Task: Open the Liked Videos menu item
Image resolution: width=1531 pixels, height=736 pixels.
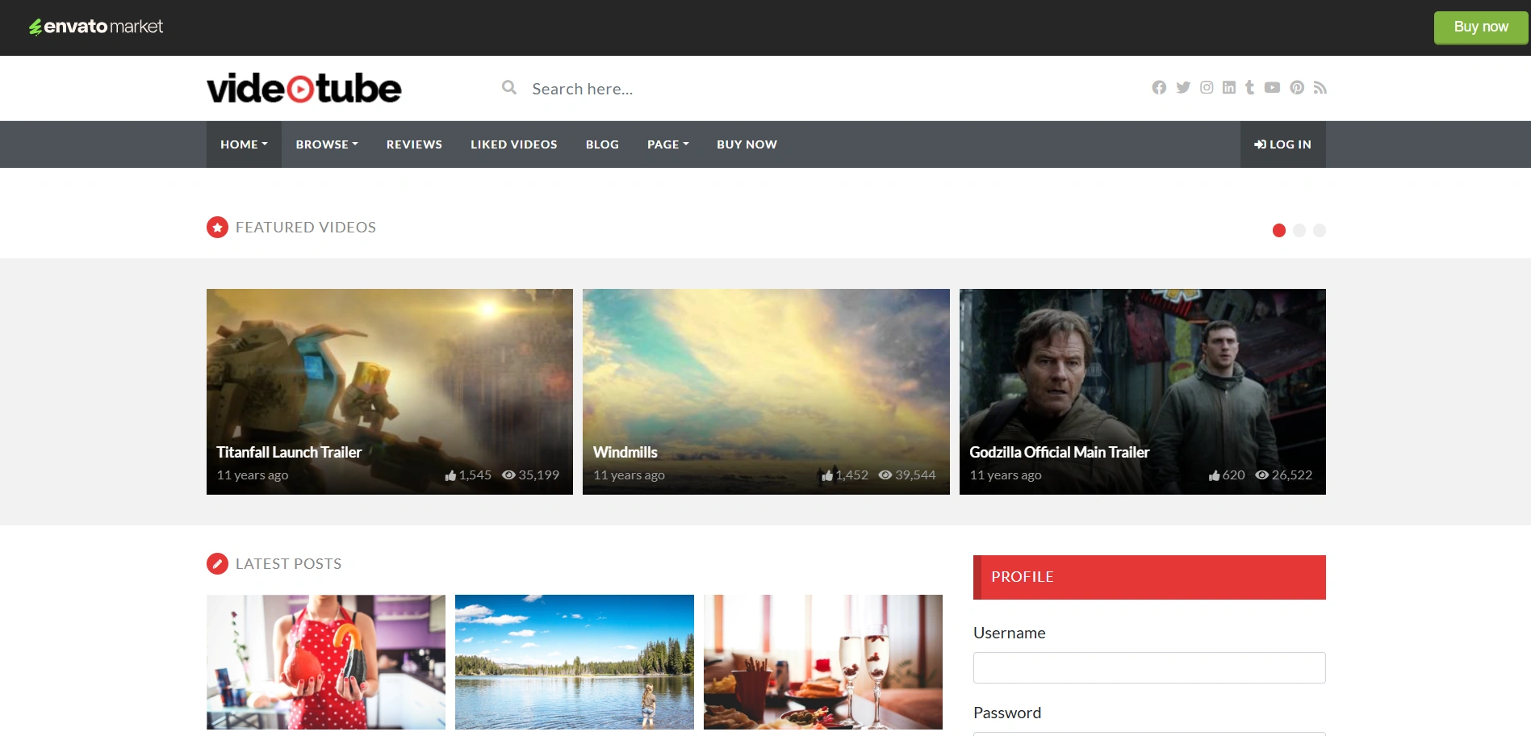Action: [514, 144]
